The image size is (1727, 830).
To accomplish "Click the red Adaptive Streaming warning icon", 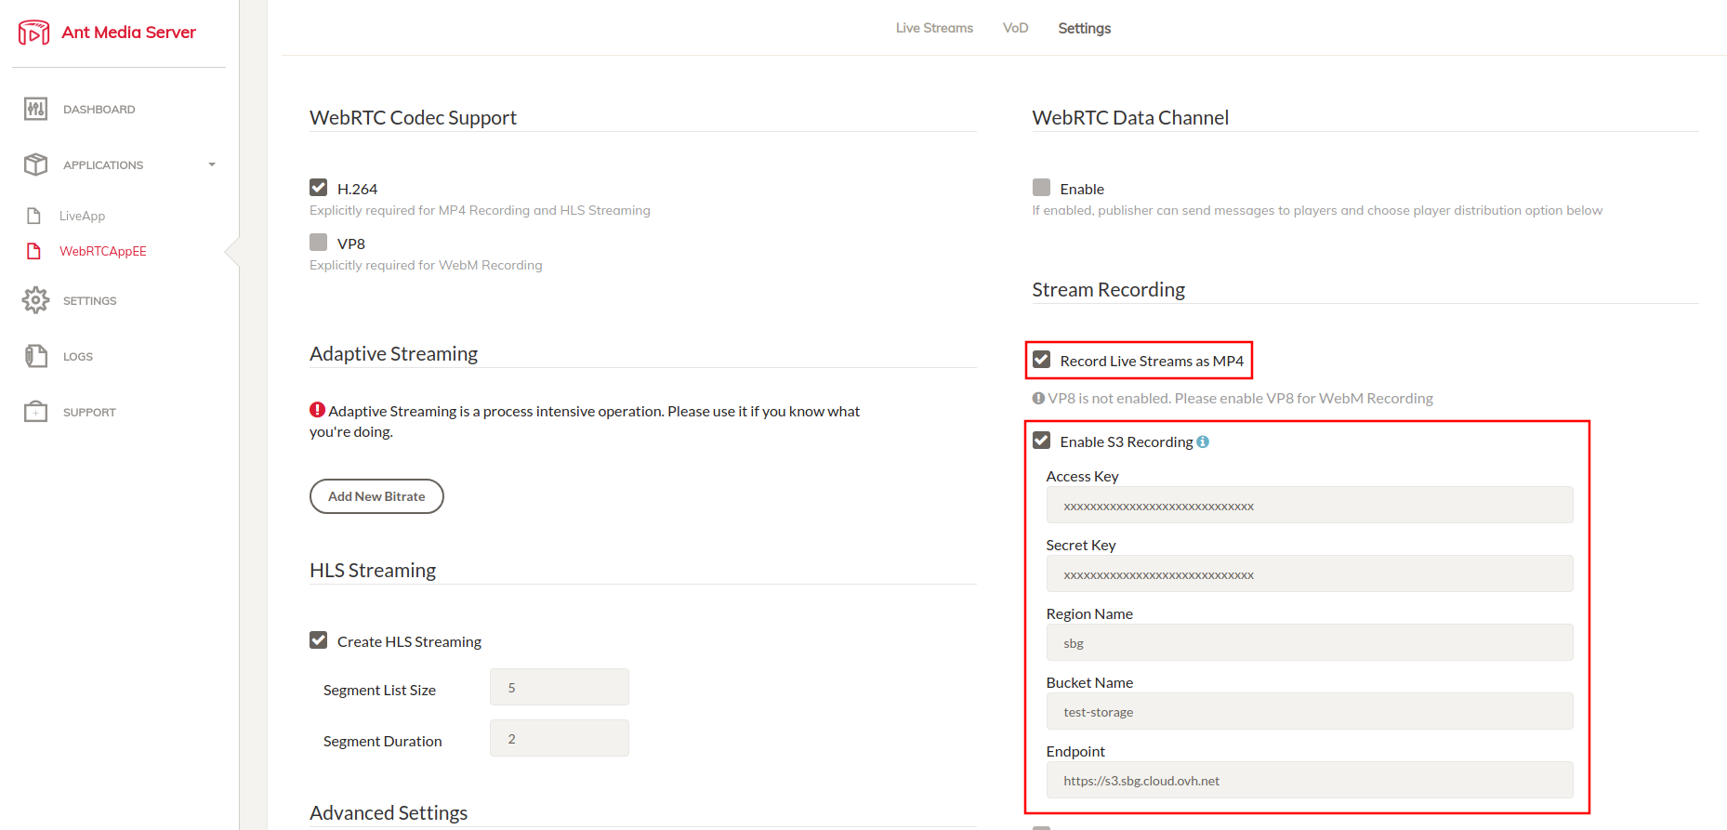I will pos(317,409).
